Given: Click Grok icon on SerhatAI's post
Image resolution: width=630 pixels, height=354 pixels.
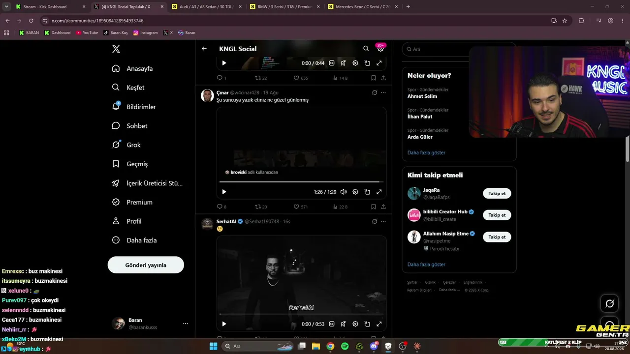Looking at the screenshot, I should pos(375,221).
